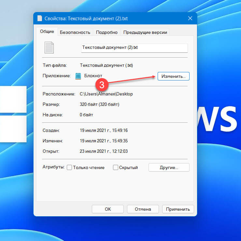Click the Блокнот application name
241x241 pixels.
click(93, 76)
